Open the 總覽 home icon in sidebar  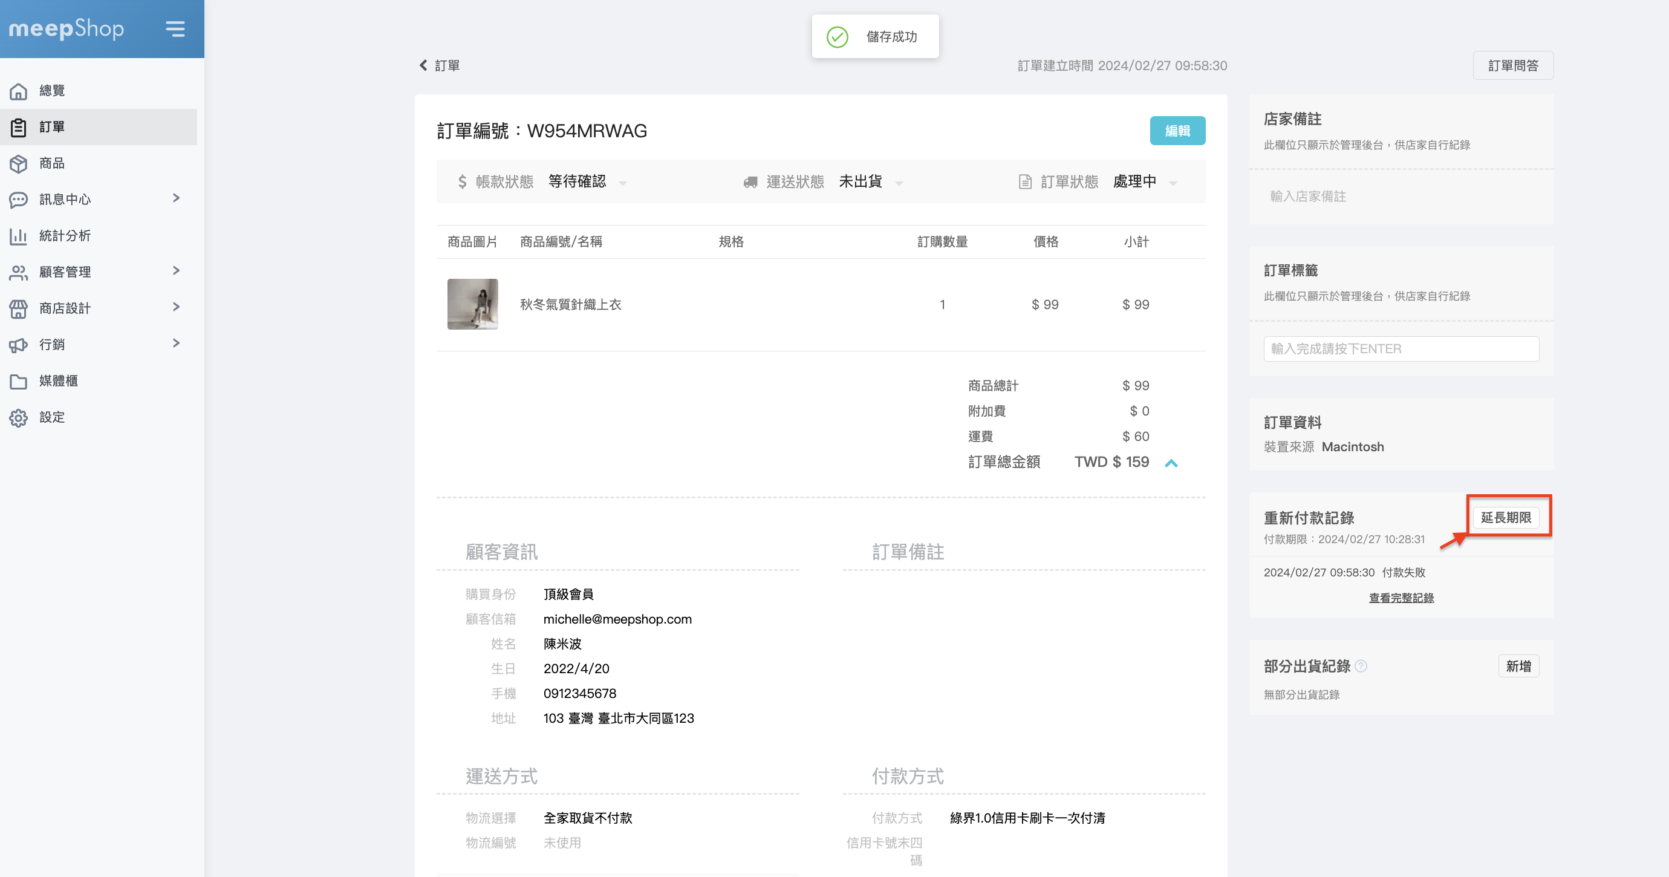coord(18,91)
